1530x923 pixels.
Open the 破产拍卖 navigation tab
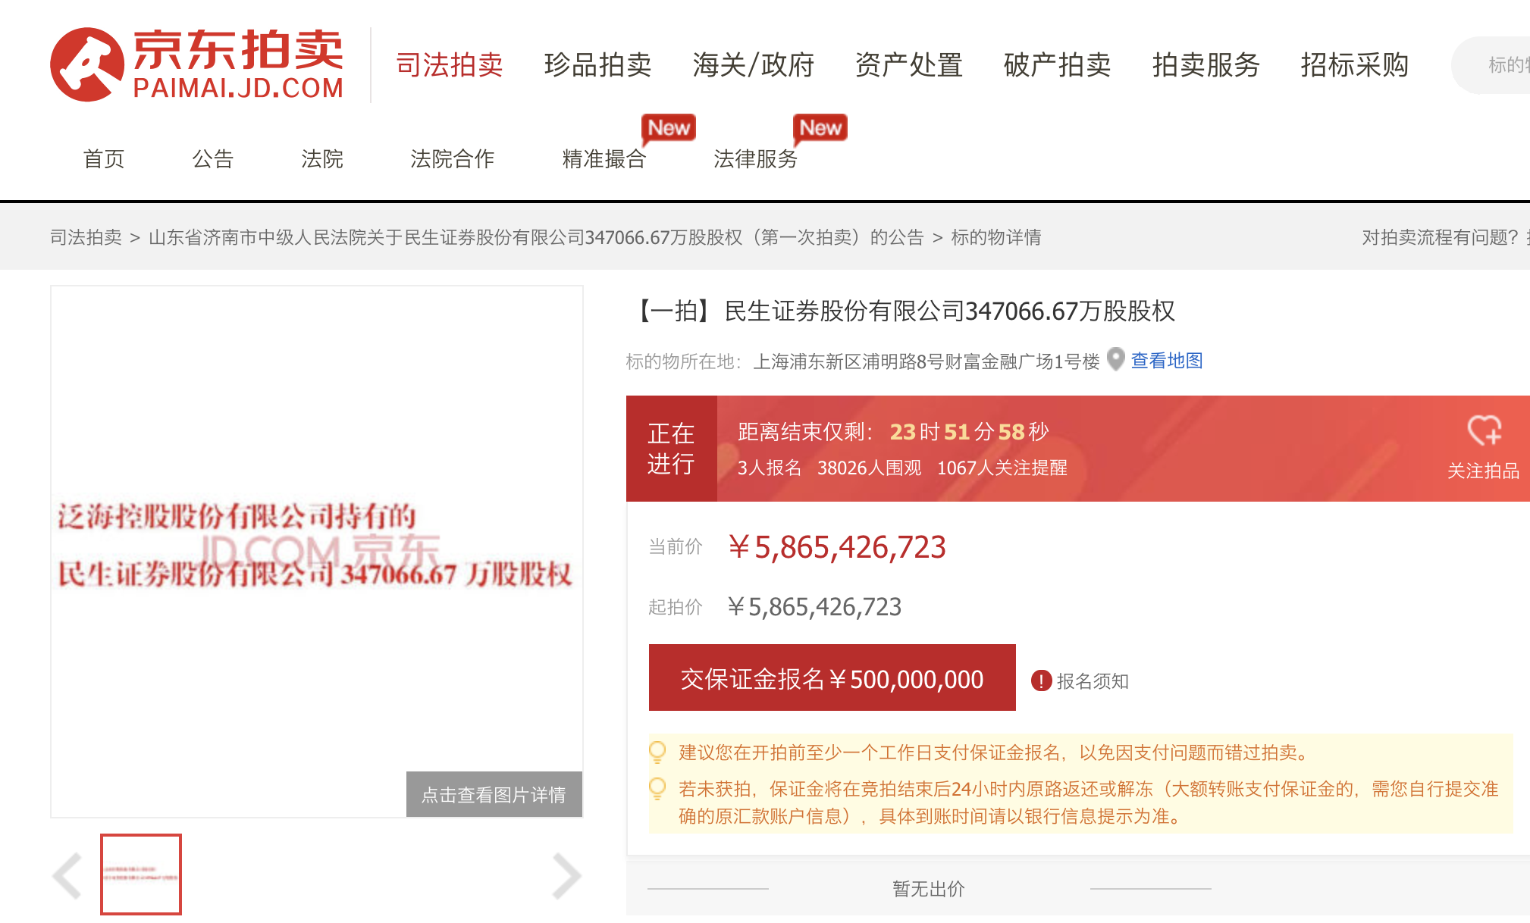(1057, 65)
